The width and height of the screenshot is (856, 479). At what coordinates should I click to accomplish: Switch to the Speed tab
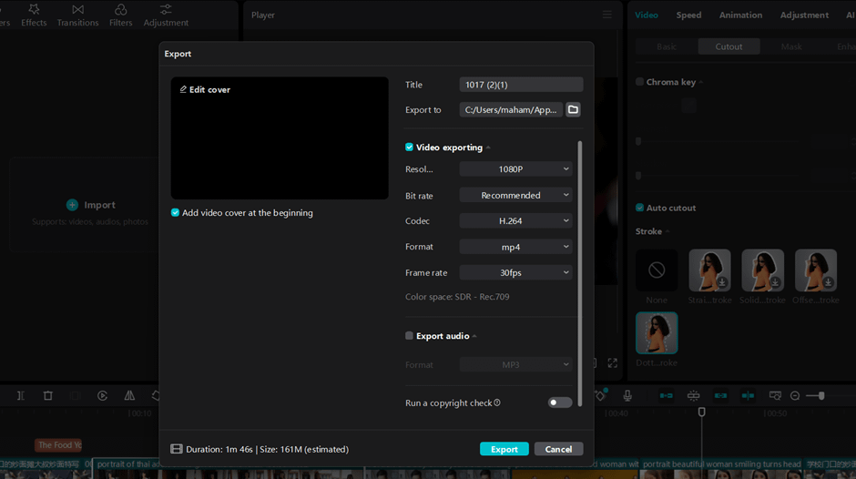click(688, 15)
